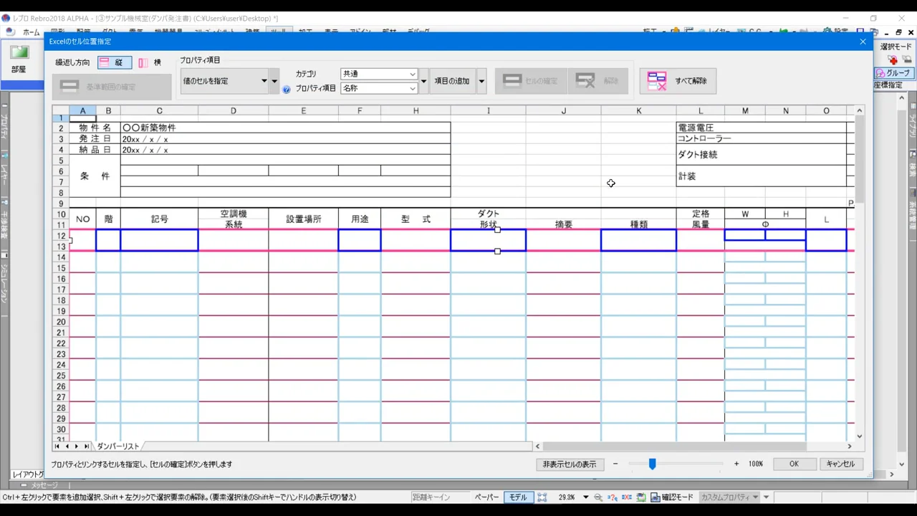Image resolution: width=917 pixels, height=516 pixels.
Task: Go to first sheet tab arrow
Action: [57, 446]
